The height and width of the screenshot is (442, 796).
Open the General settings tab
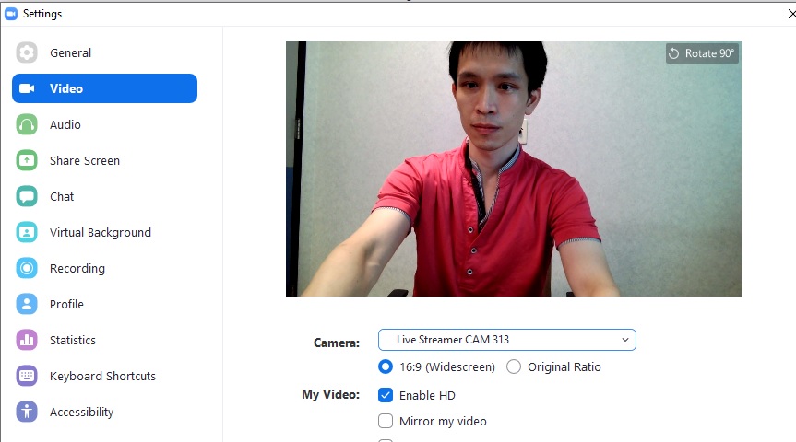(104, 52)
